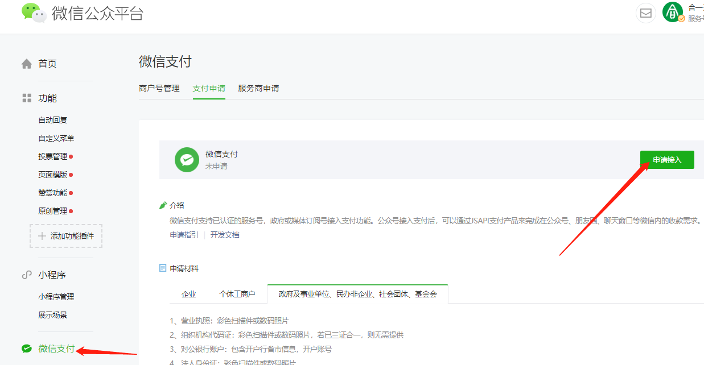Screen dimensions: 704x365
Task: Click the link icon beside 小程序
Action: 27,275
